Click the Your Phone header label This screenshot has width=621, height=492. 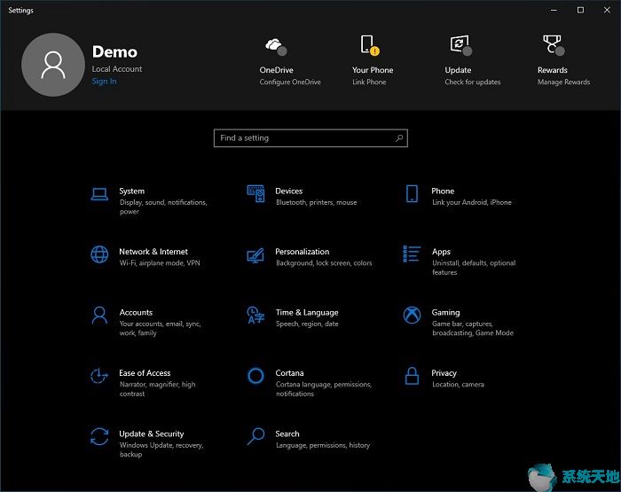coord(373,70)
